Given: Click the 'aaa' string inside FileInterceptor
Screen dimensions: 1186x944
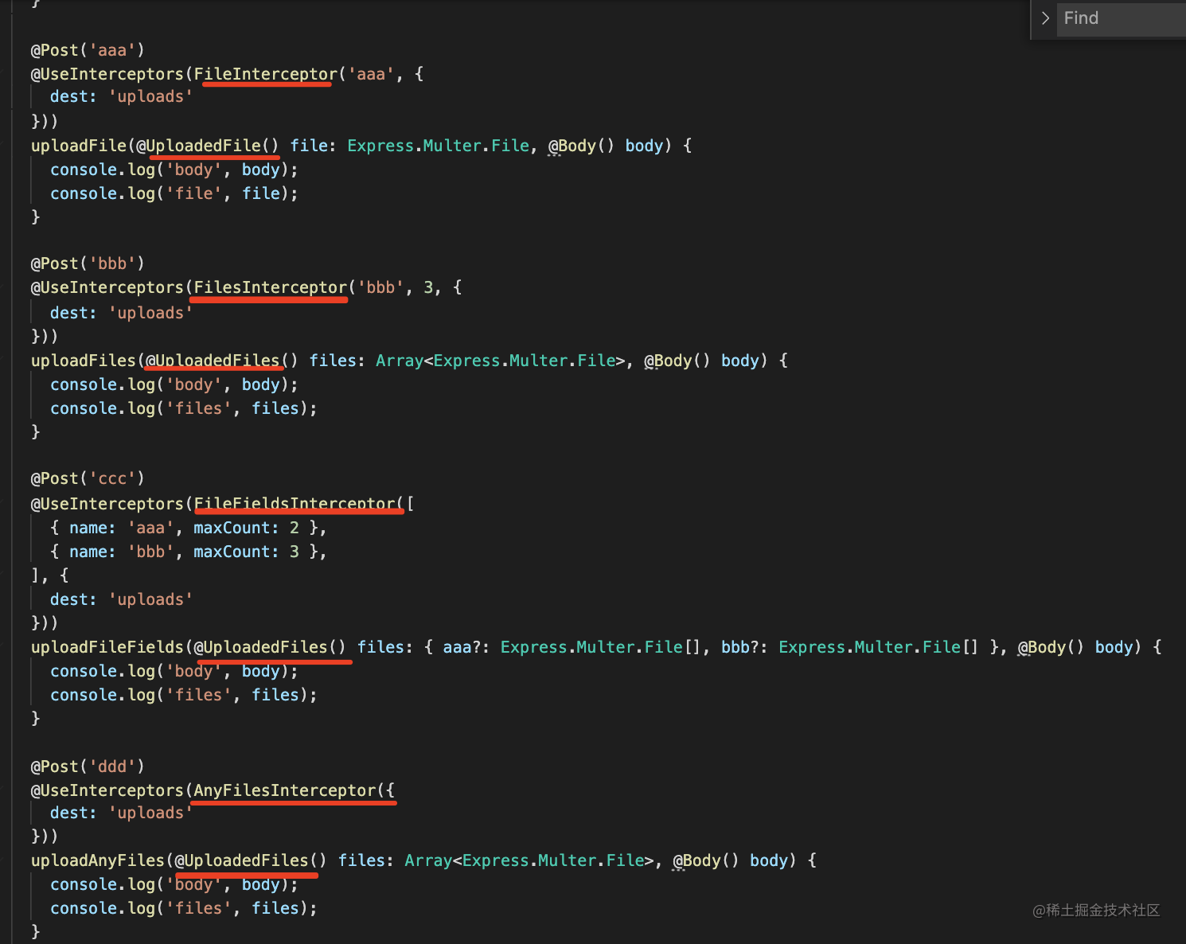Looking at the screenshot, I should [371, 74].
